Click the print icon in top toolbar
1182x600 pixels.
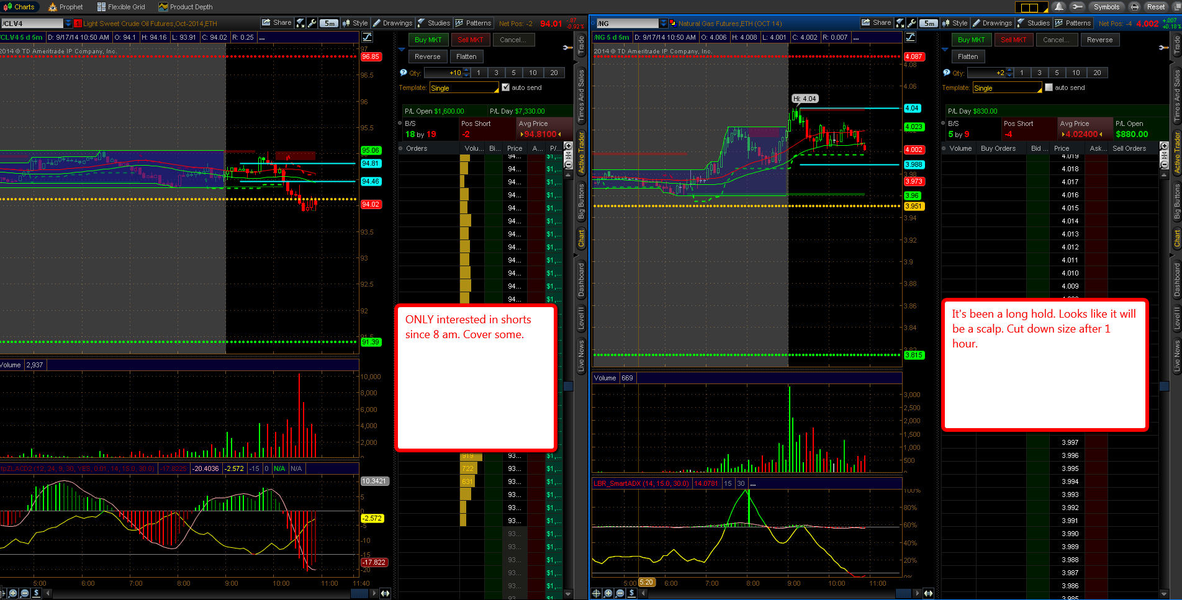pos(1135,7)
